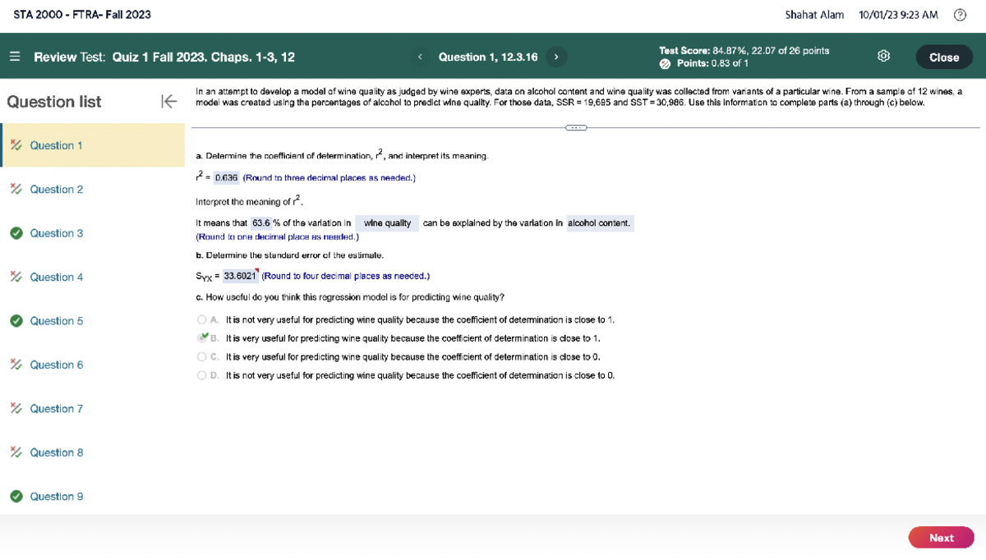Collapse the Question list panel

168,101
